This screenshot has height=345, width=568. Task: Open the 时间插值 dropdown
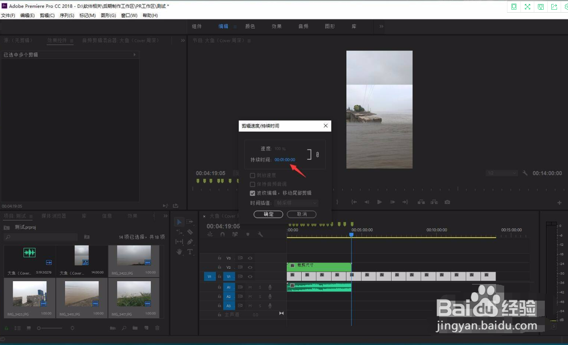click(296, 203)
